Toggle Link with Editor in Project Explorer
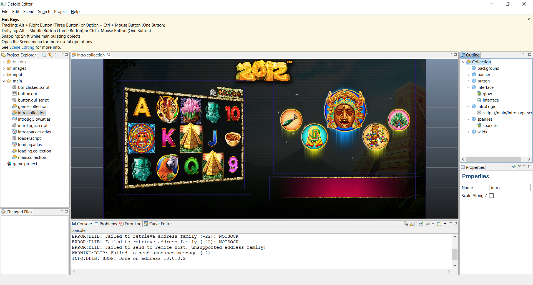 [50, 55]
